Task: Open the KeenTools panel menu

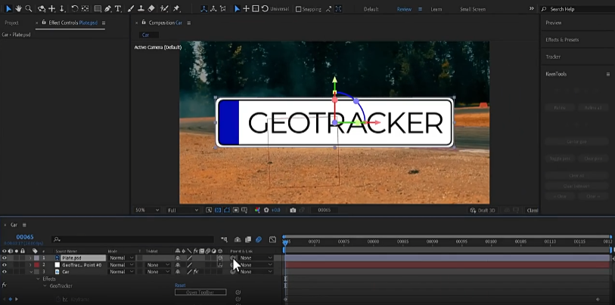Action: tap(608, 74)
